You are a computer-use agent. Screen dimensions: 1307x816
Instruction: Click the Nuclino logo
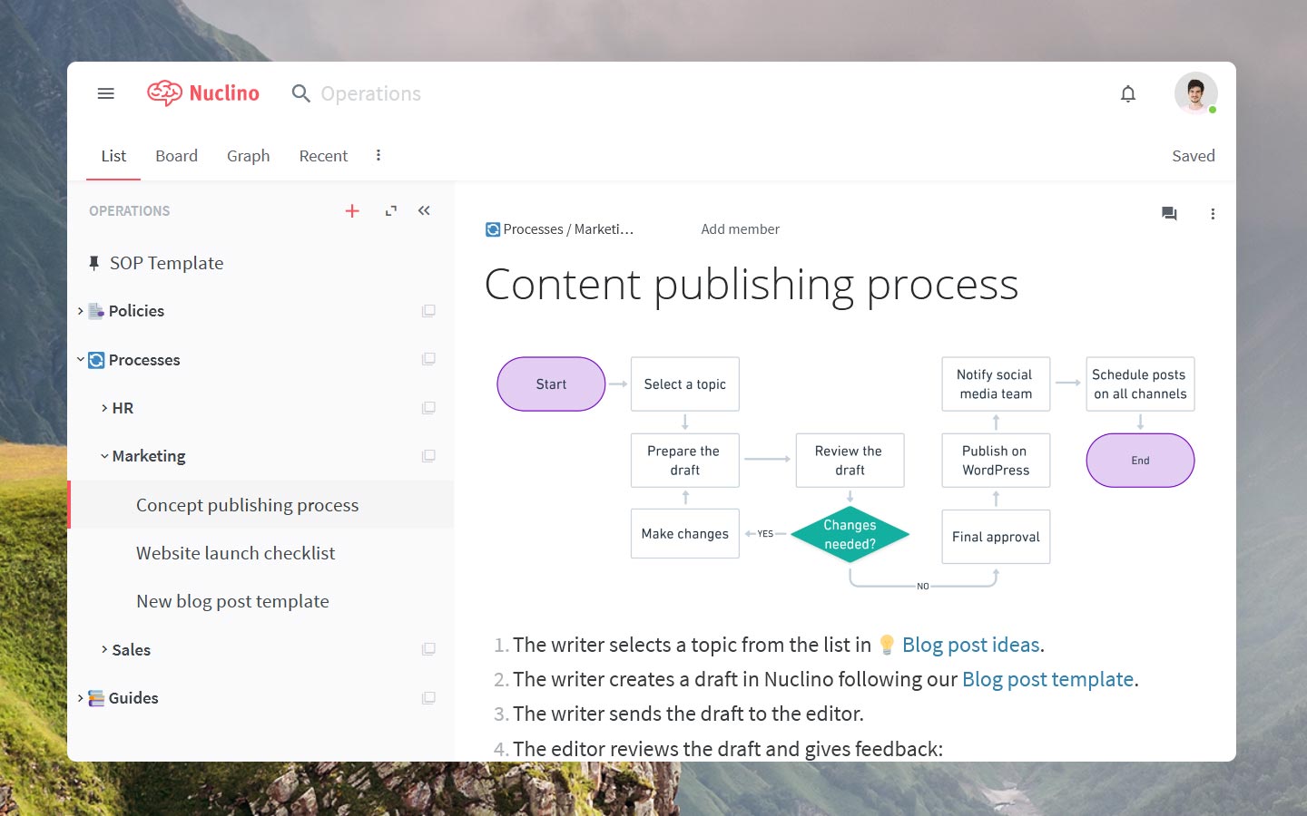coord(202,92)
